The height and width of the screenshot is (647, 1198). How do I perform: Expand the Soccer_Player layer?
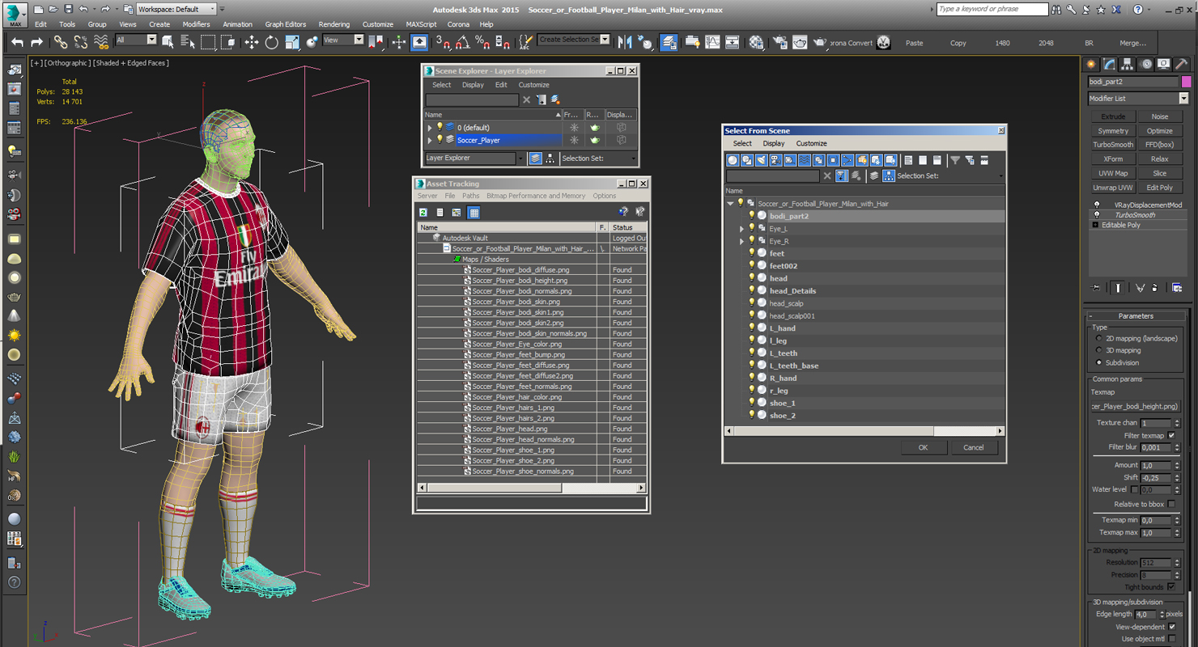[x=430, y=140]
